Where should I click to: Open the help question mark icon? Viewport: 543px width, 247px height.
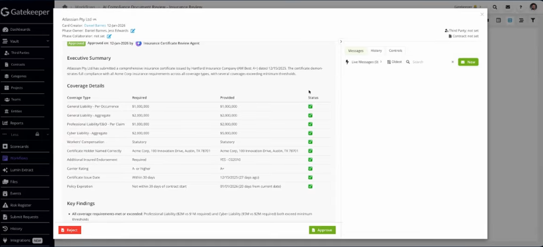coord(521,7)
